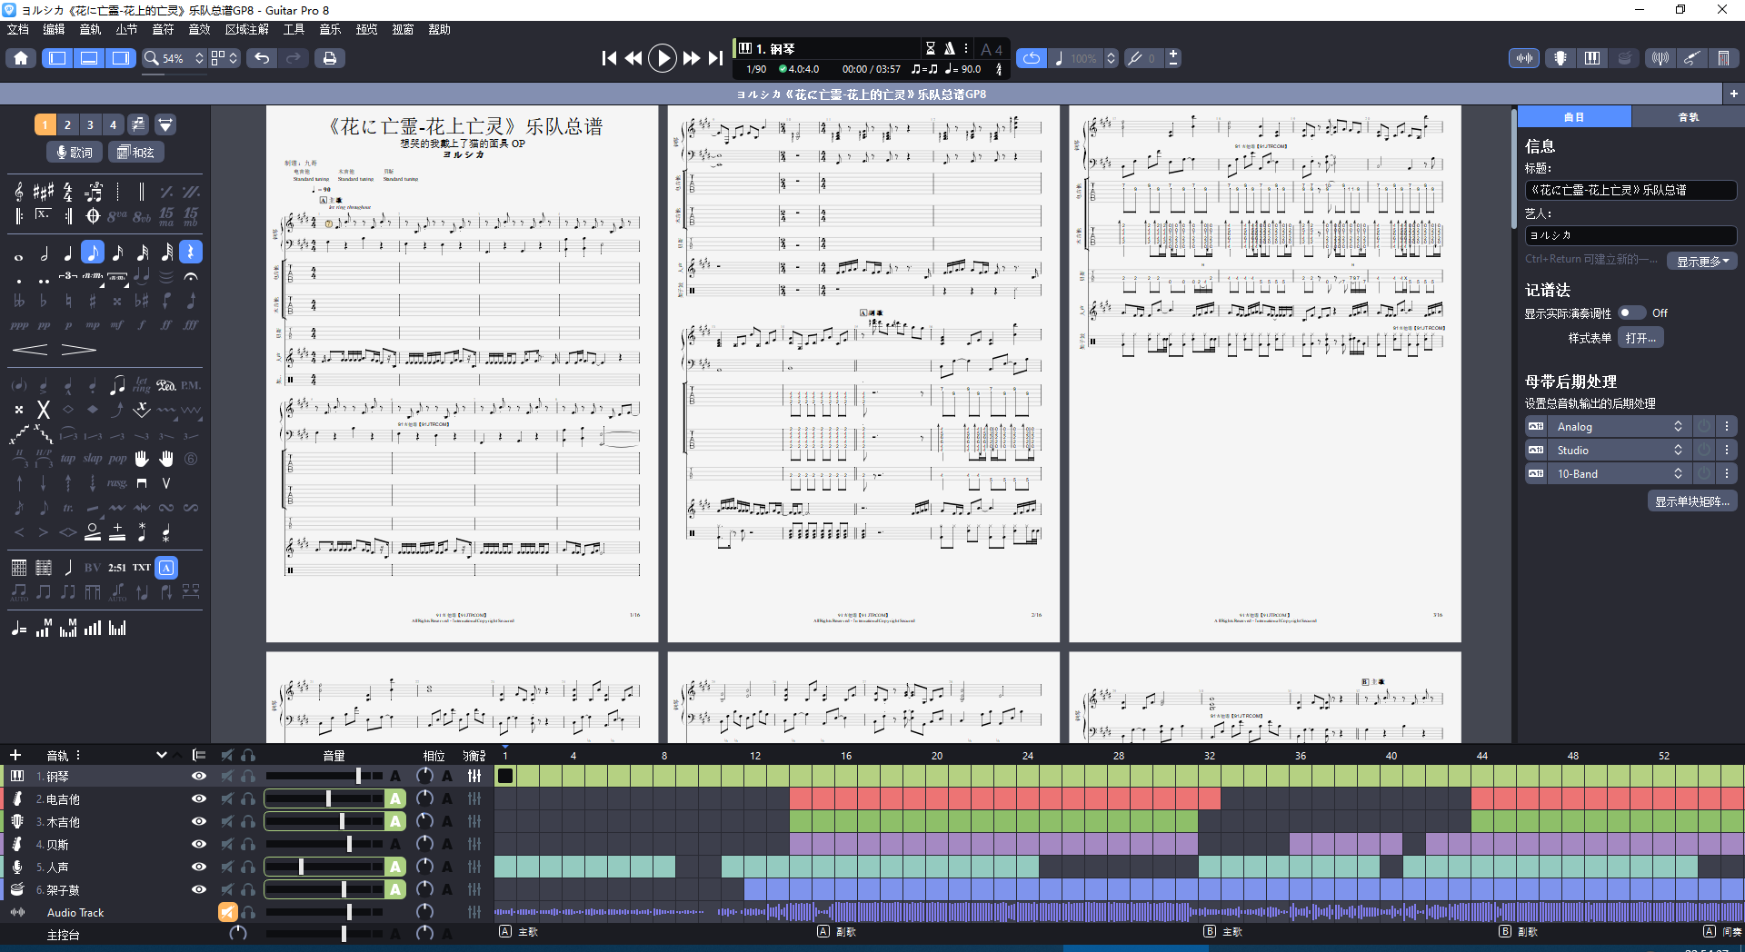Open the 工具 menu
The height and width of the screenshot is (952, 1745).
294,29
